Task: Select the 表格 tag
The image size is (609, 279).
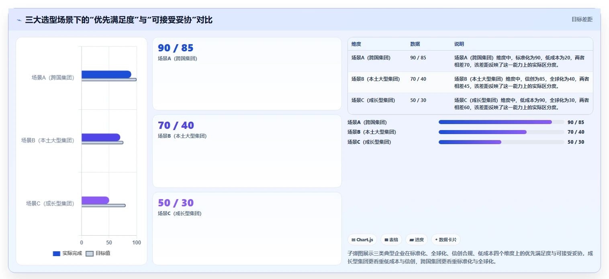Action: [x=391, y=240]
